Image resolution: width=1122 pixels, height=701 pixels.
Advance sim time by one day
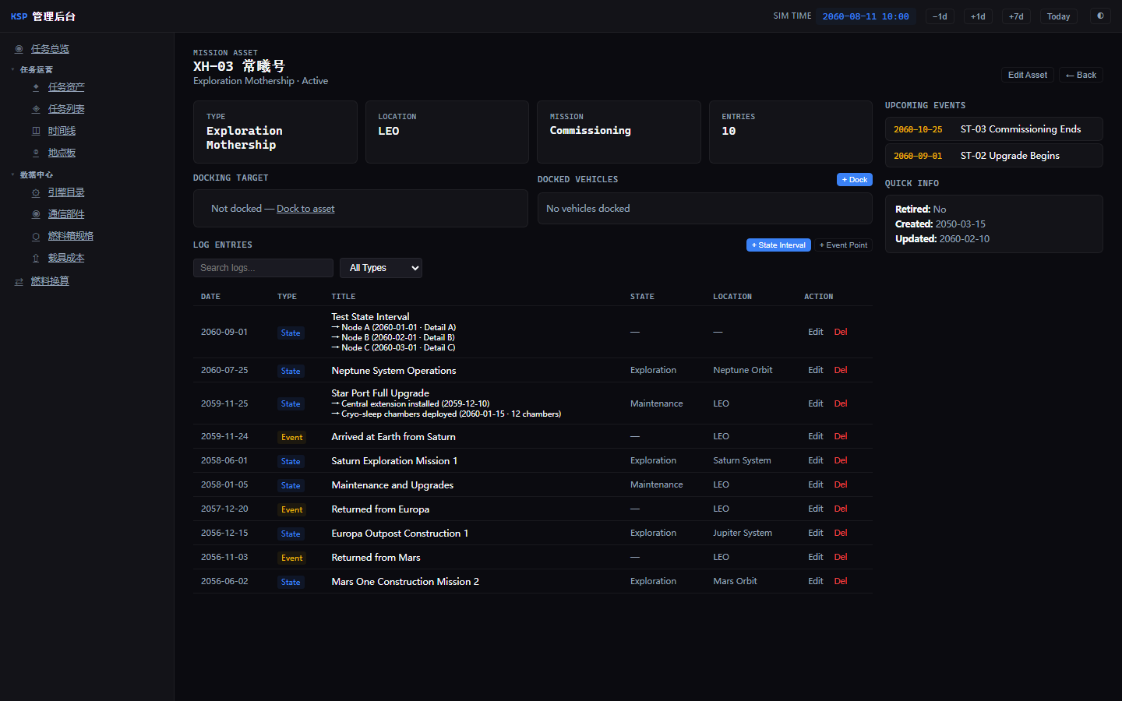[978, 16]
